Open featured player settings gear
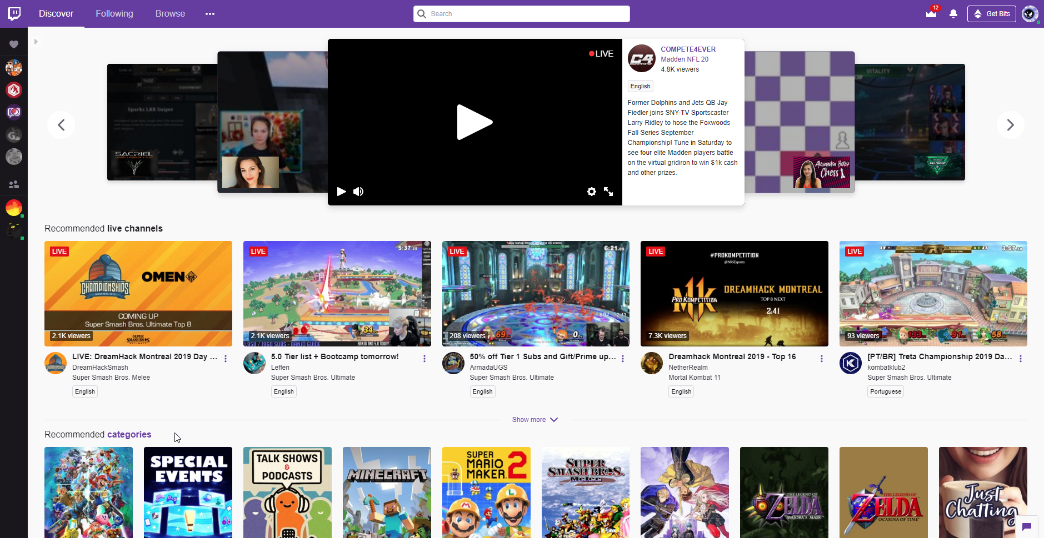The image size is (1044, 538). click(592, 192)
